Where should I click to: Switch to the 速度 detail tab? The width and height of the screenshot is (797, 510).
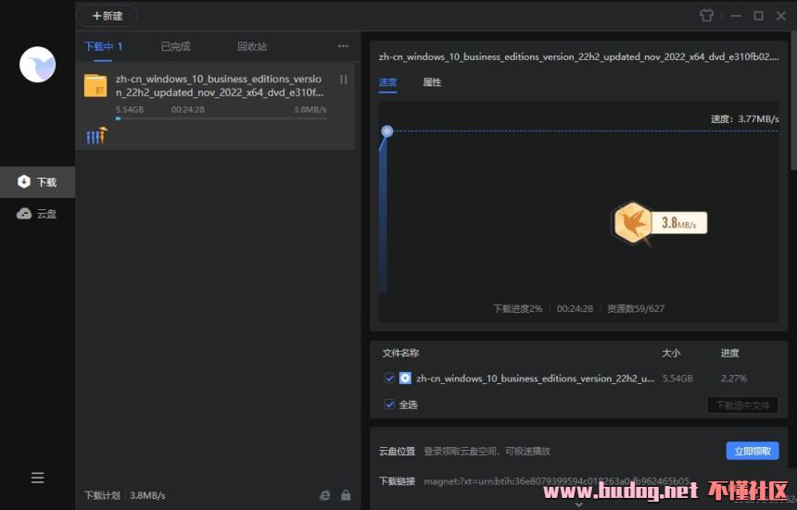tap(387, 82)
